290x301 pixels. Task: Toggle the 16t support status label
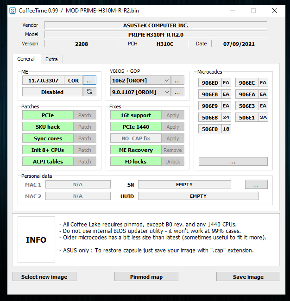136,115
